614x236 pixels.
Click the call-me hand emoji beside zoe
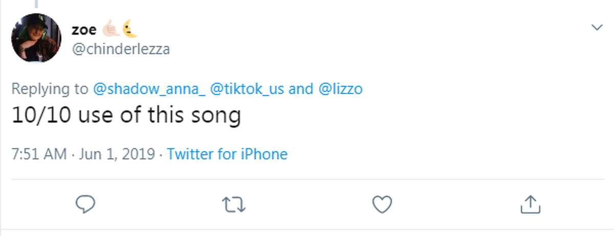coord(111,30)
